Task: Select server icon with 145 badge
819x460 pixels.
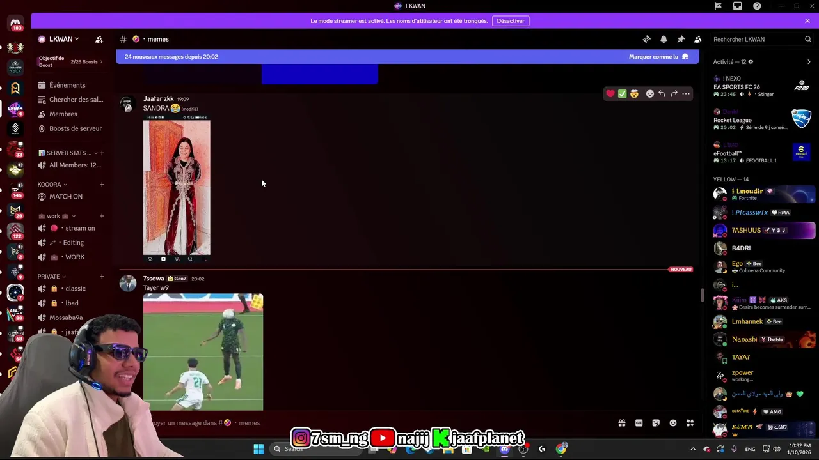Action: (15, 190)
